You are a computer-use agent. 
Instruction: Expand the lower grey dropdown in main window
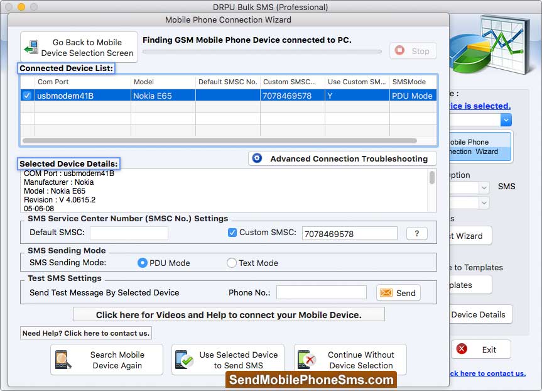click(x=484, y=203)
